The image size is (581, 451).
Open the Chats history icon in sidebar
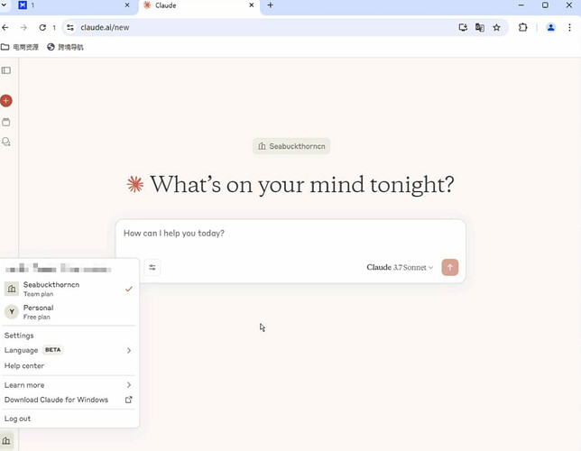pyautogui.click(x=6, y=142)
